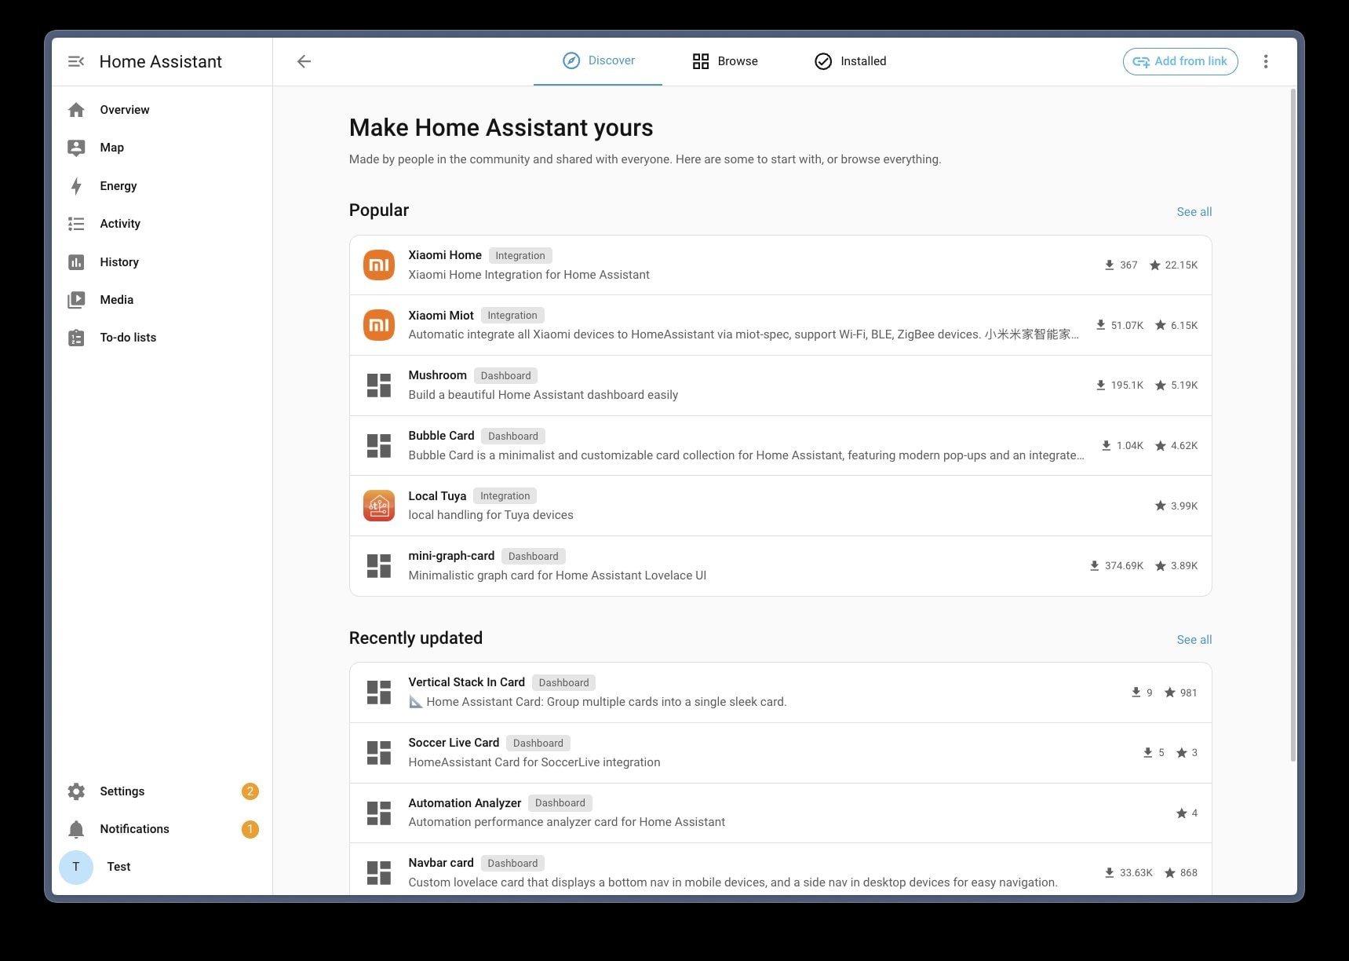Open the Soccer Live Card entry
The image size is (1349, 961).
tap(781, 753)
